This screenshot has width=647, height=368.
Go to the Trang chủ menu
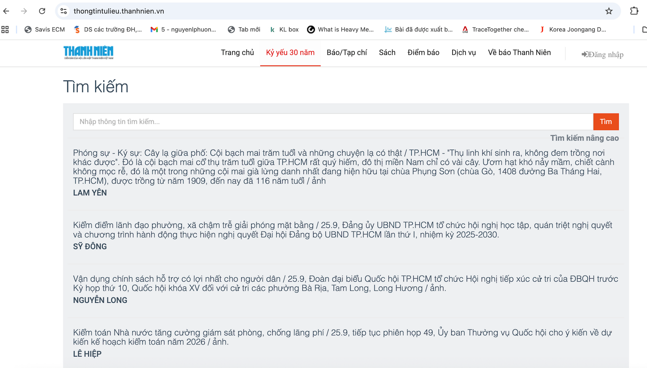pyautogui.click(x=237, y=52)
